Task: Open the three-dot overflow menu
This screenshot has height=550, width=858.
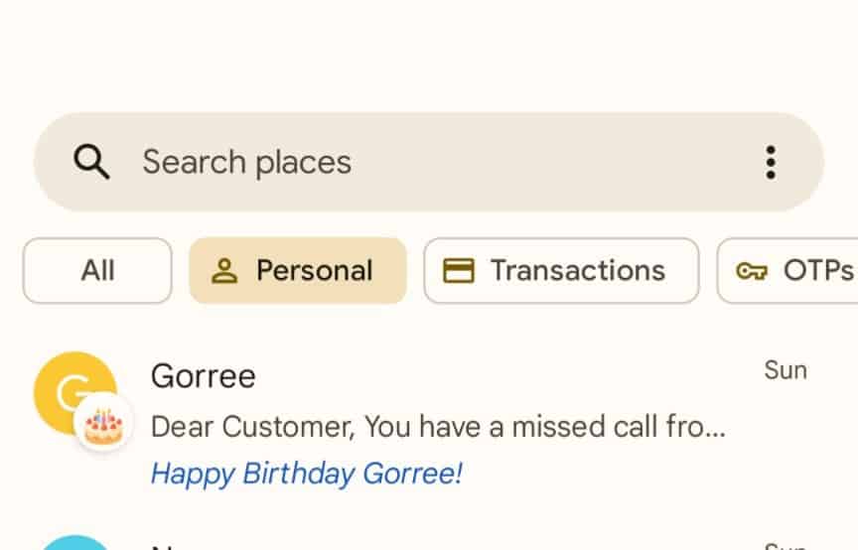Action: pos(771,162)
